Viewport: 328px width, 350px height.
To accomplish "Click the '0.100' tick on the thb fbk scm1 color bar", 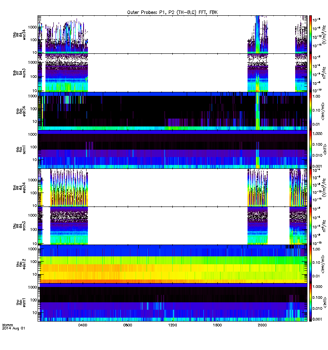I will (318, 144).
